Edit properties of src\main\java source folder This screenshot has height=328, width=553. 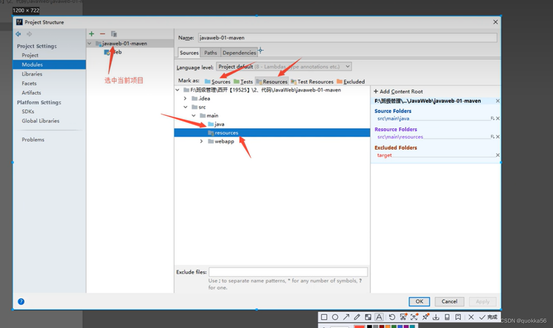tap(492, 118)
